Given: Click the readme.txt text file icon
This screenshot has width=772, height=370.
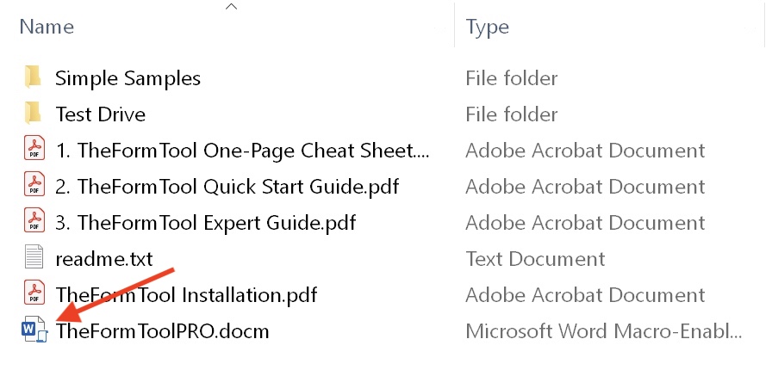Looking at the screenshot, I should tap(34, 258).
